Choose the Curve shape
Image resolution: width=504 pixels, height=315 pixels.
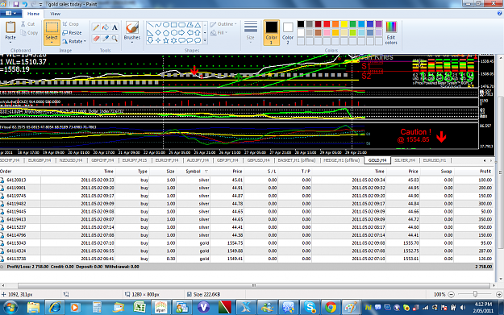pos(158,25)
